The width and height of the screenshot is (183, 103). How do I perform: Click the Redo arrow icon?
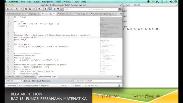[x=21, y=9]
